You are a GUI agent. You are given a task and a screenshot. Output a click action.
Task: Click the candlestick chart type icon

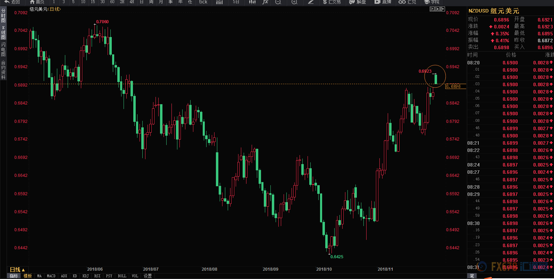pyautogui.click(x=252, y=2)
